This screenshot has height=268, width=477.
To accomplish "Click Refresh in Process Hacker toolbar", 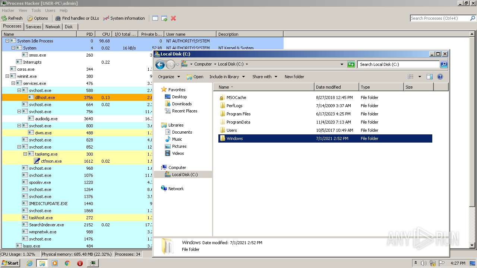I will point(12,18).
